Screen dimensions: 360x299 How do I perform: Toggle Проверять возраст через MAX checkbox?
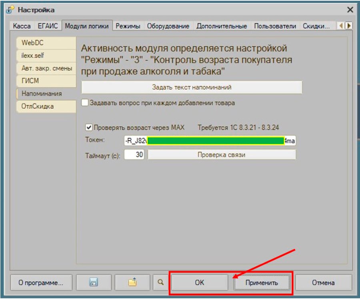pos(89,127)
